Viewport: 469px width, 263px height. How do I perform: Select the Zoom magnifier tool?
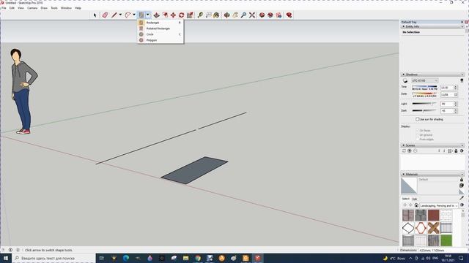point(244,15)
